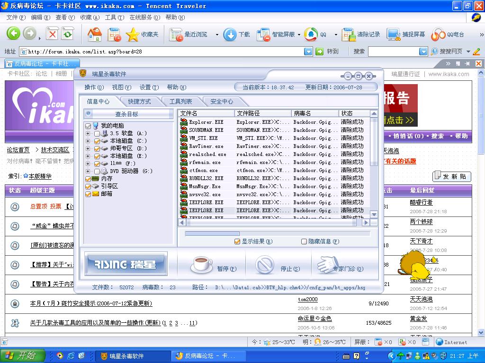
Task: Click the red X stop-loading icon
Action: point(52,34)
